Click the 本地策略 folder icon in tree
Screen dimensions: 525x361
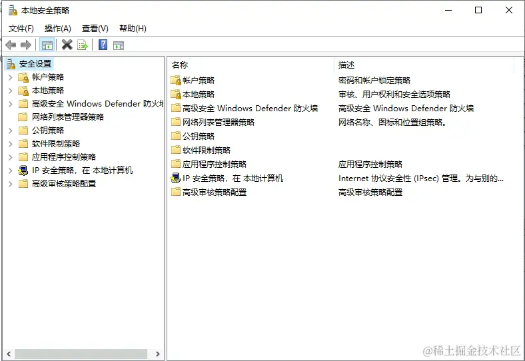click(23, 91)
